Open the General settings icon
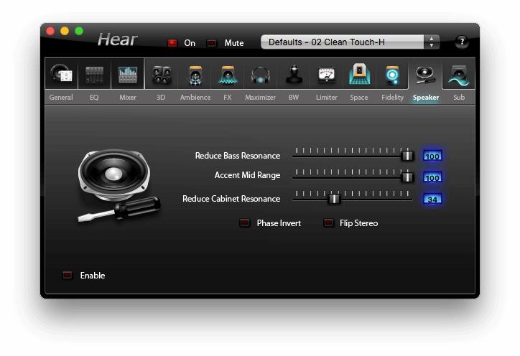 [x=61, y=75]
